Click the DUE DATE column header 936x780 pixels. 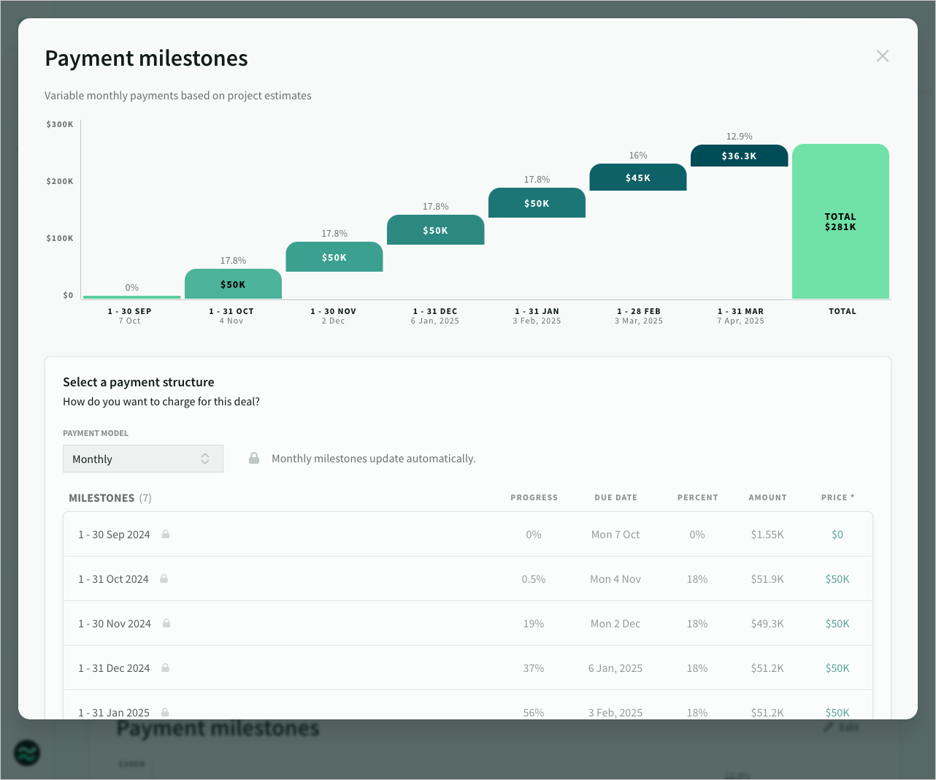coord(615,497)
